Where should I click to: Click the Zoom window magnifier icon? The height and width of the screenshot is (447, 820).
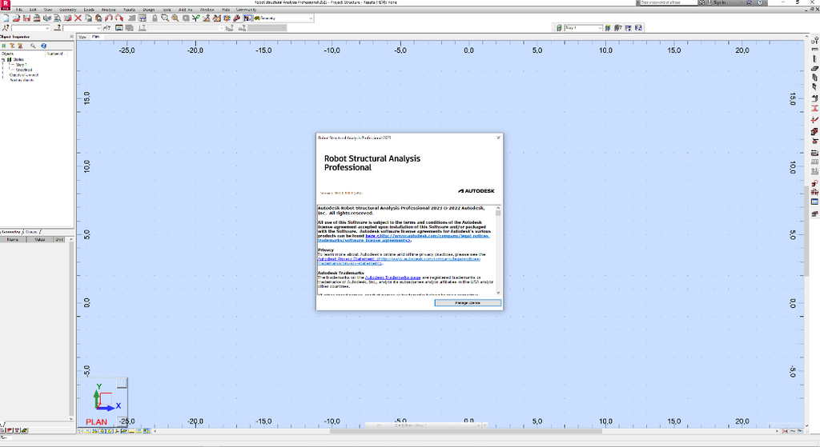165,18
